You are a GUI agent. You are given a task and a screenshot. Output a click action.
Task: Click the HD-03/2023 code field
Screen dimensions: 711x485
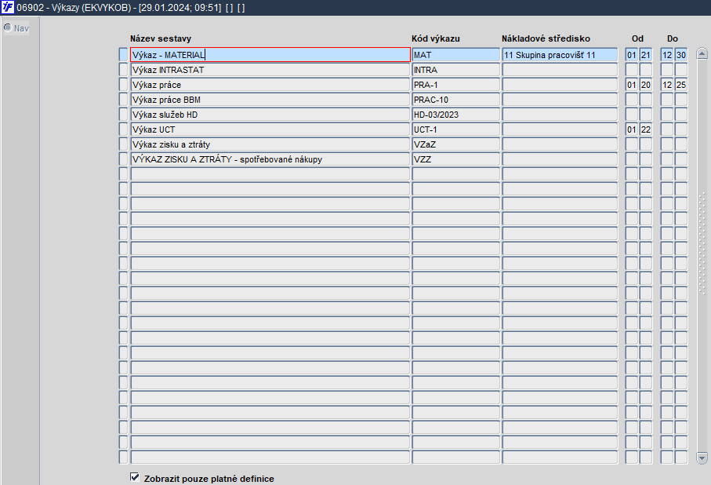pos(455,115)
